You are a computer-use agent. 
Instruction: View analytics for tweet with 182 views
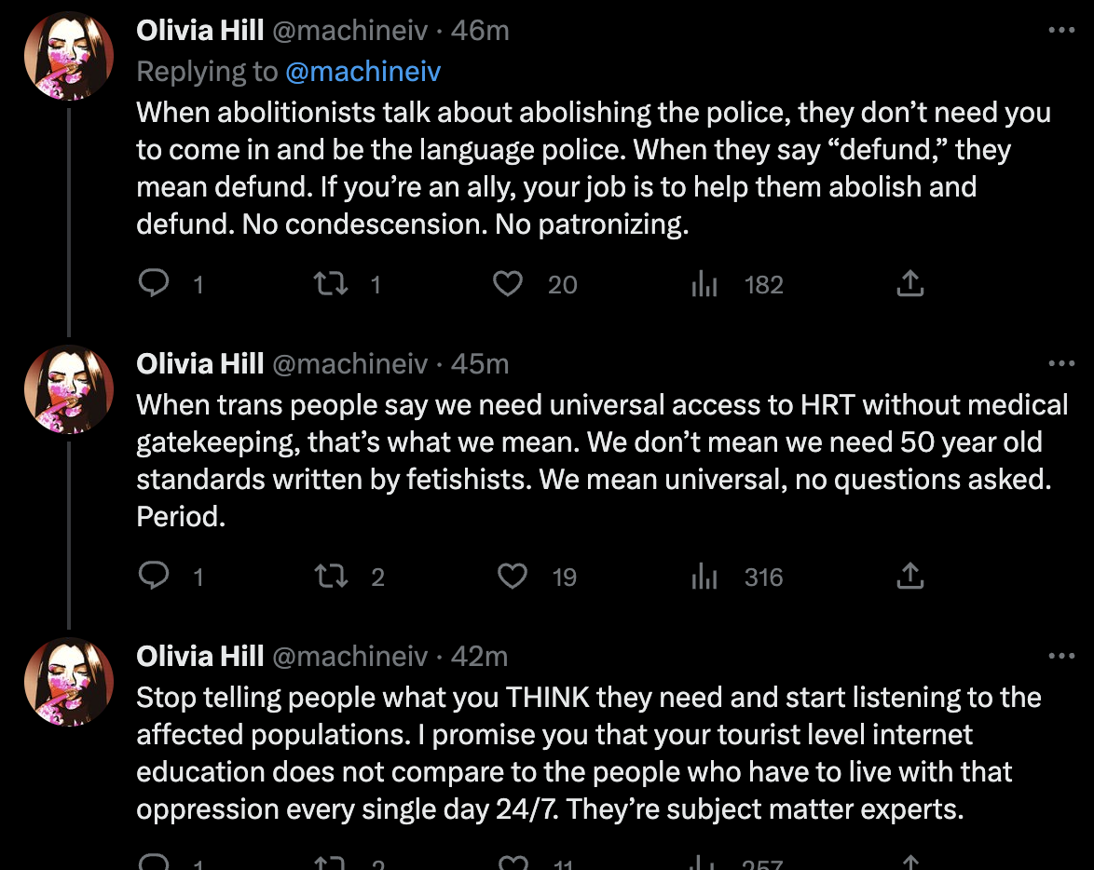click(704, 284)
